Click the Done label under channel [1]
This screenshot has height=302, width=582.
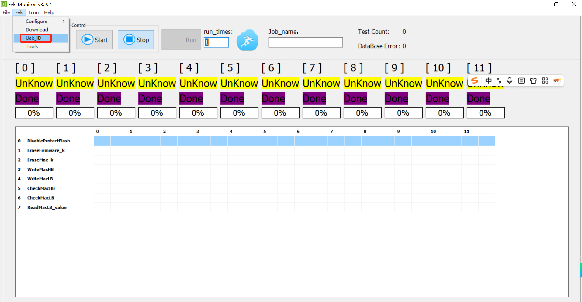[68, 98]
